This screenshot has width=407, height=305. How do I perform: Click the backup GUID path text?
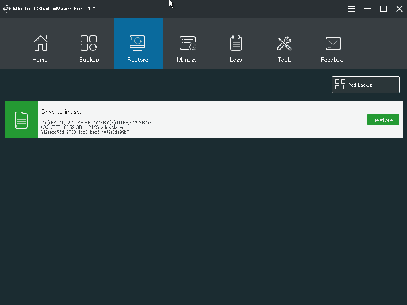[86, 132]
